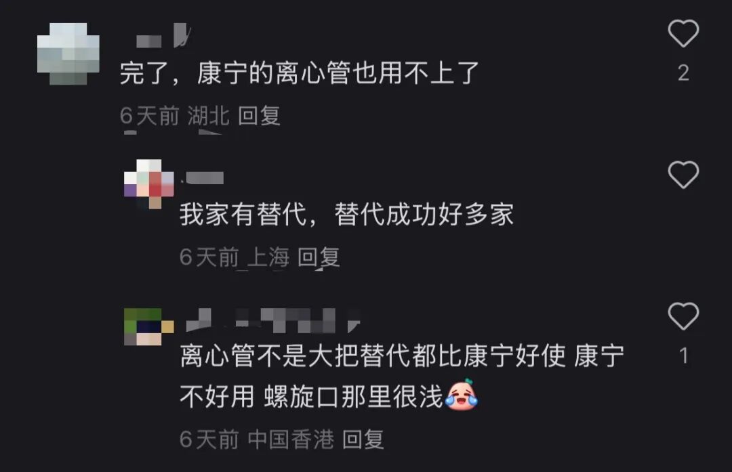This screenshot has width=732, height=472.
Task: Select the reply text starting 离心管不是大把替代
Action: click(402, 376)
